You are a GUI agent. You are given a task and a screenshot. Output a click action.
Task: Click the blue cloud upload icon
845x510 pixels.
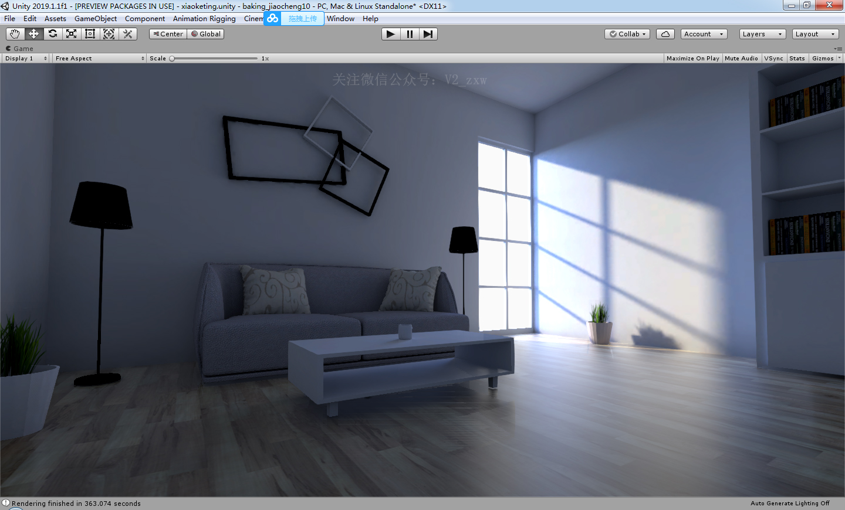pos(272,18)
